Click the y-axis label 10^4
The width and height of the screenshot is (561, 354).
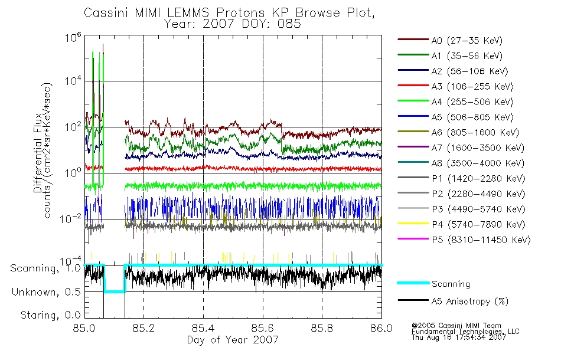[73, 81]
